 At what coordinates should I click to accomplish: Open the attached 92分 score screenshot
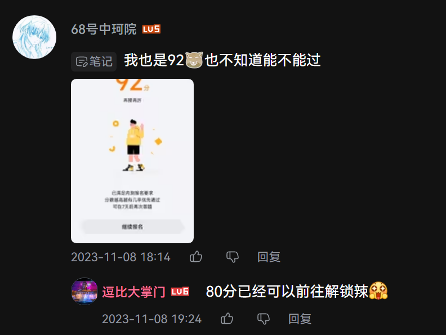point(132,161)
